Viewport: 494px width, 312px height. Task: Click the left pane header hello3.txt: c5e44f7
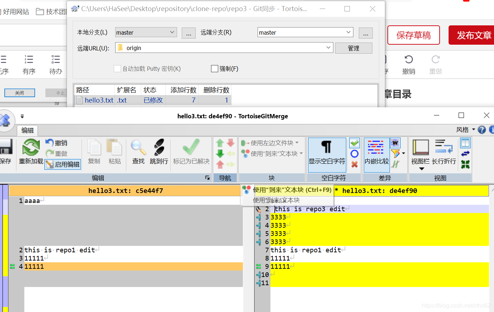[126, 190]
